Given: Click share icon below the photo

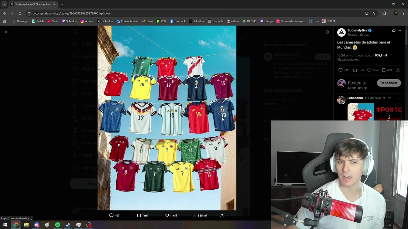Looking at the screenshot, I should [x=222, y=215].
